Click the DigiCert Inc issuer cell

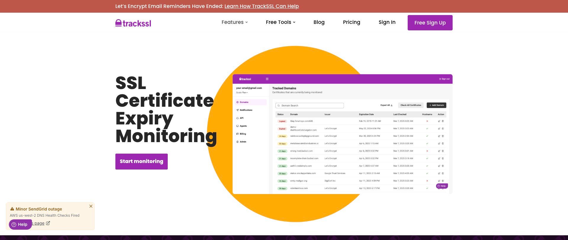(330, 181)
